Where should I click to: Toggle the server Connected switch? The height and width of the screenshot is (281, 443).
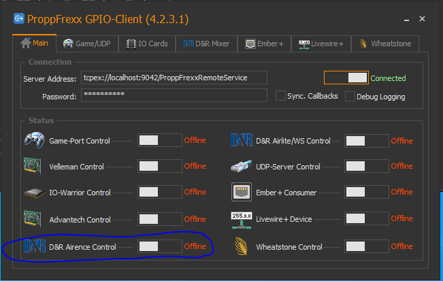[346, 78]
